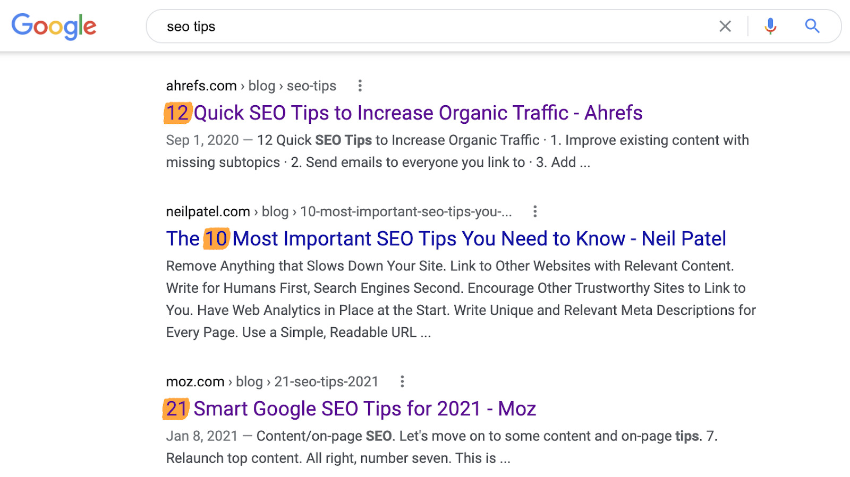Viewport: 850px width, 477px height.
Task: Open the Neil Patel result options menu
Action: coord(535,211)
